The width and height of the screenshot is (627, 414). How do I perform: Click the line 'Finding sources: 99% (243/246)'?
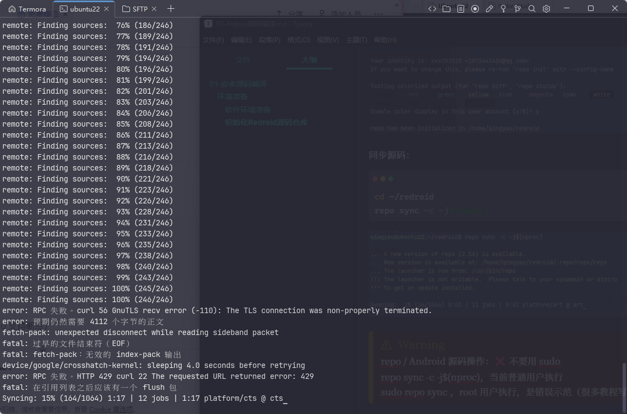coord(88,277)
